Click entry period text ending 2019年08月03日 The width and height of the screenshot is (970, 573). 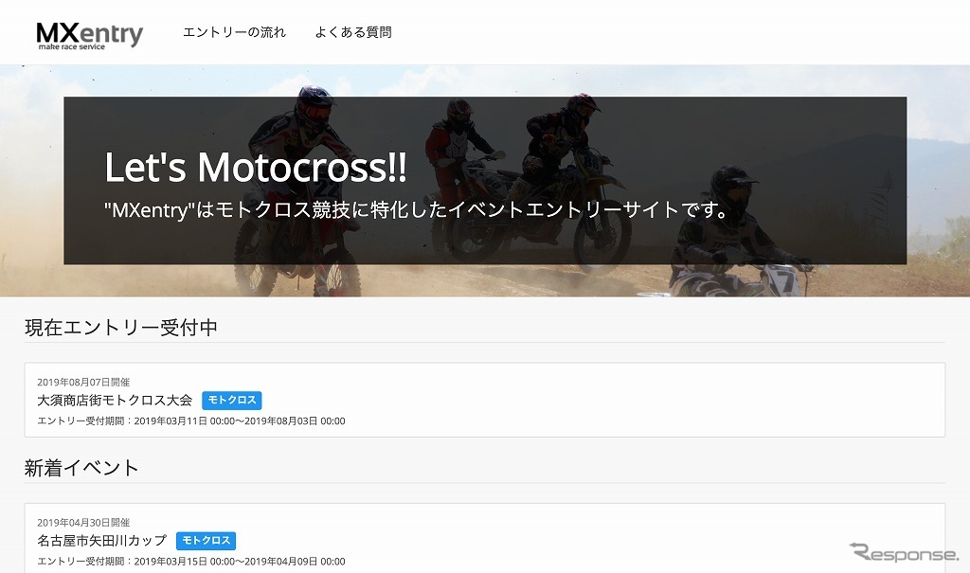pyautogui.click(x=190, y=421)
